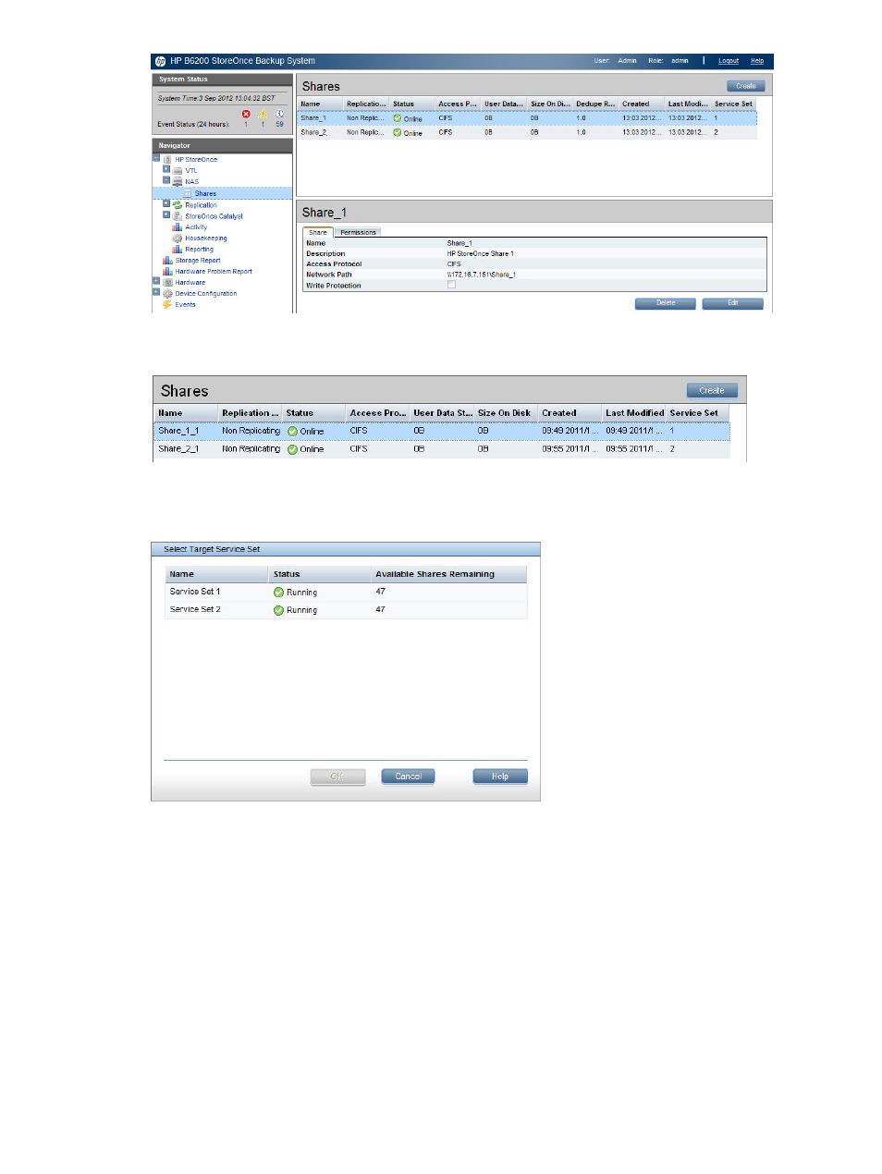The width and height of the screenshot is (882, 1174).
Task: Click the yellow warning events icon
Action: [263, 115]
